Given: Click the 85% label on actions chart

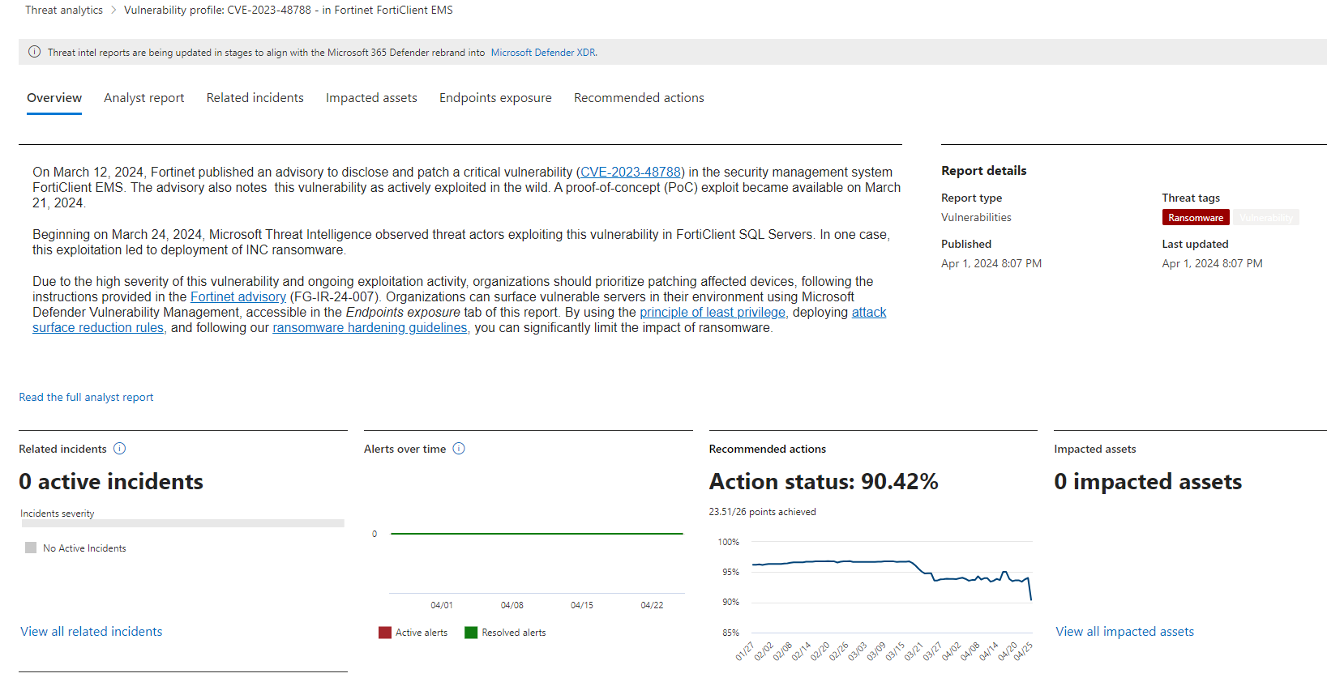Looking at the screenshot, I should 730,633.
